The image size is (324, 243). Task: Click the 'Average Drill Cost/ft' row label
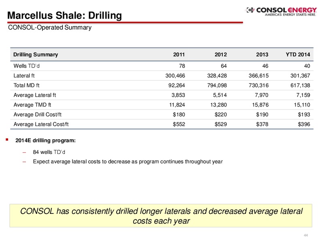[37, 115]
